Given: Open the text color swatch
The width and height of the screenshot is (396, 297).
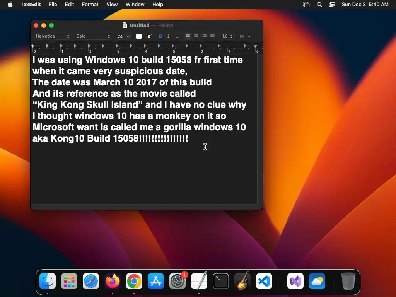Looking at the screenshot, I should [139, 36].
